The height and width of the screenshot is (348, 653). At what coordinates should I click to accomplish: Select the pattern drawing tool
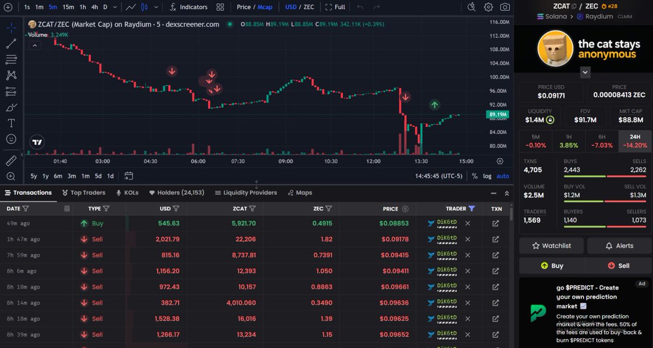pos(11,75)
